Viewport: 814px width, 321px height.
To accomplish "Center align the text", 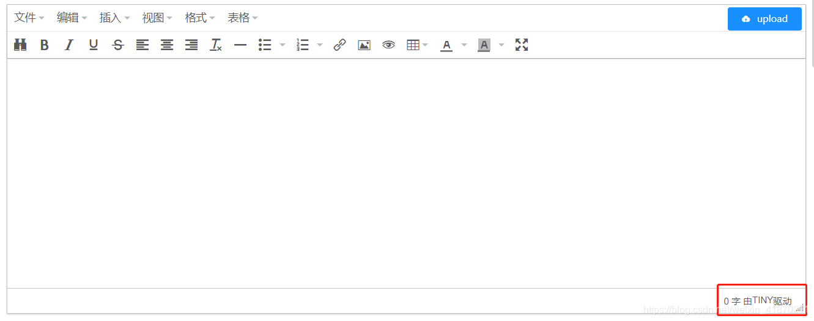I will tap(167, 45).
